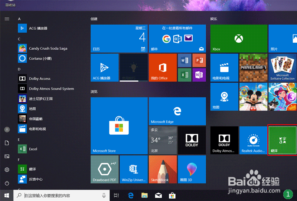Open the Dolby Atmos tile
The width and height of the screenshot is (297, 201).
[x=224, y=140]
